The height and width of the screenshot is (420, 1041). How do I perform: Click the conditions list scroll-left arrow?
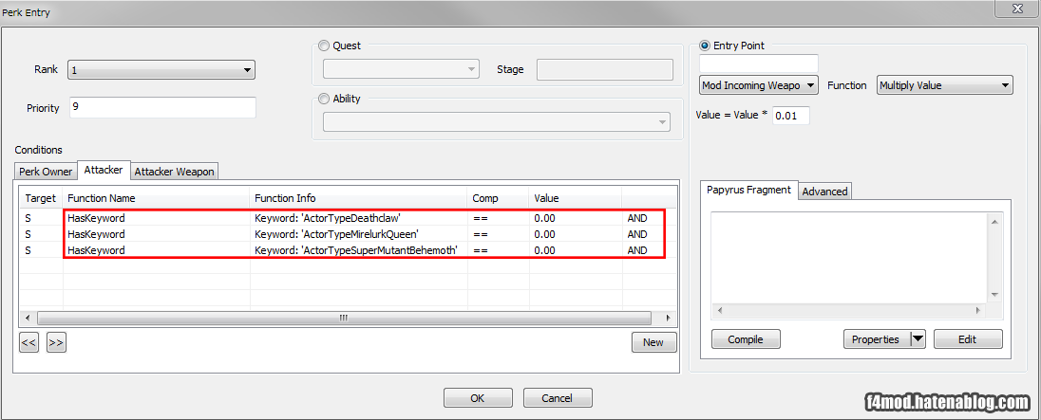(27, 318)
